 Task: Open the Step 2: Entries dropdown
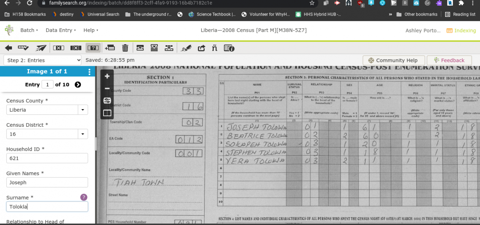pos(42,60)
